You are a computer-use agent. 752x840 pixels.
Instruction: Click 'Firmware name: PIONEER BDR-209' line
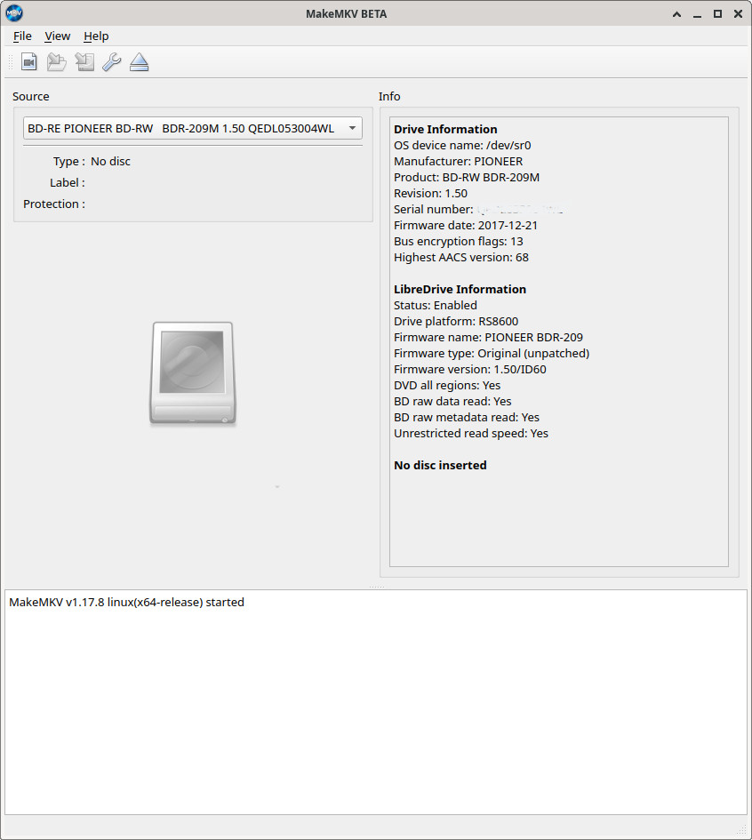pyautogui.click(x=489, y=338)
